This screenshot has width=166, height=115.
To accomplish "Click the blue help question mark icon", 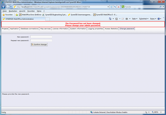I will tap(159, 19).
